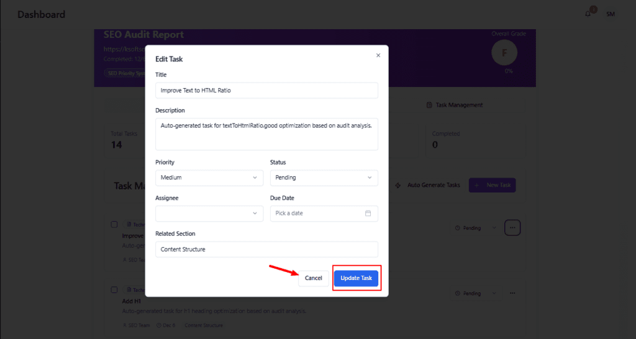Click the Title input field
This screenshot has width=636, height=339.
266,90
